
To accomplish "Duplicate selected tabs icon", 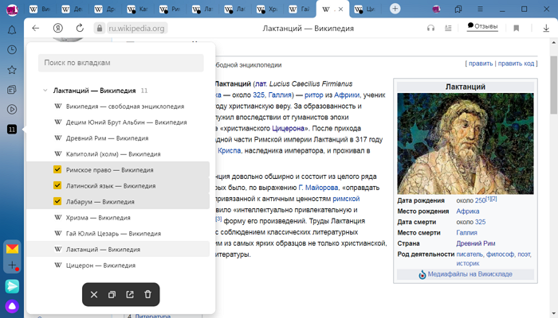I will pos(112,294).
